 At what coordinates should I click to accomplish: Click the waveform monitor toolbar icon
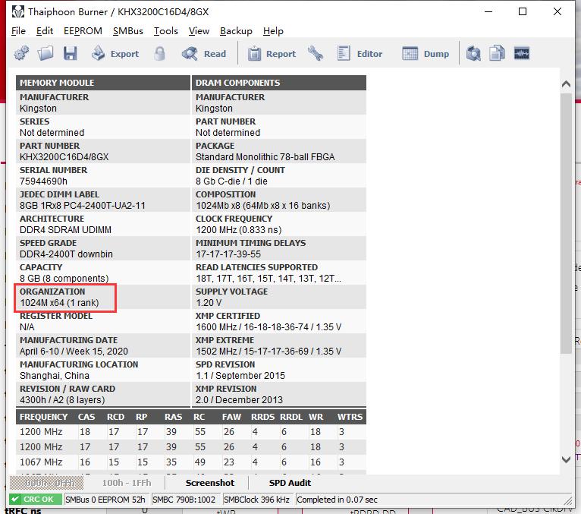tap(522, 54)
